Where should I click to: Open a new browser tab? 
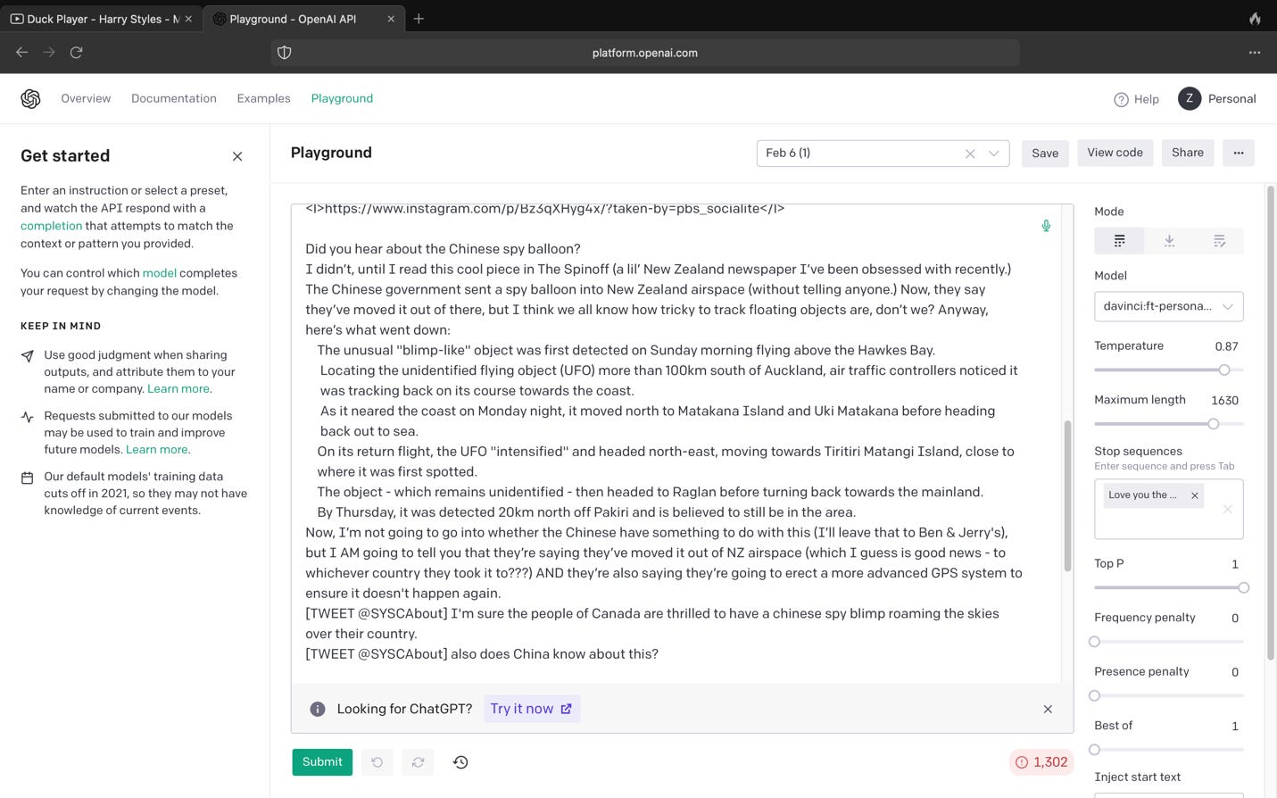419,19
